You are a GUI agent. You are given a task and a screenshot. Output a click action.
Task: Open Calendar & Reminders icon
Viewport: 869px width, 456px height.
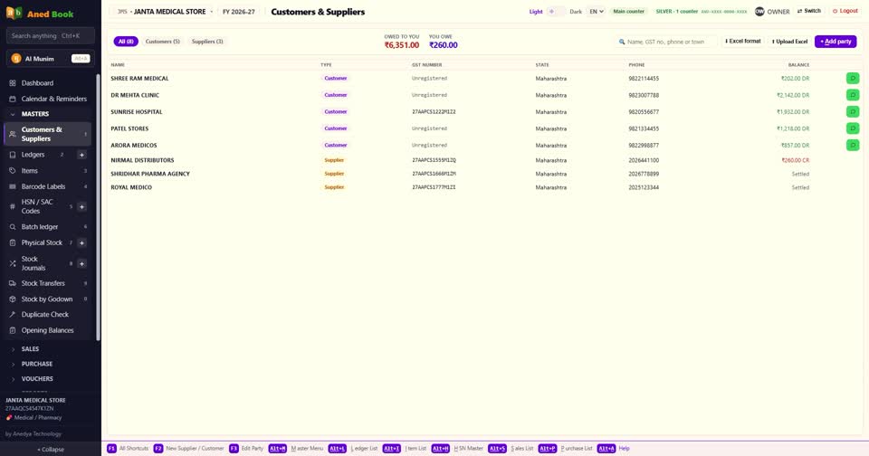(12, 99)
